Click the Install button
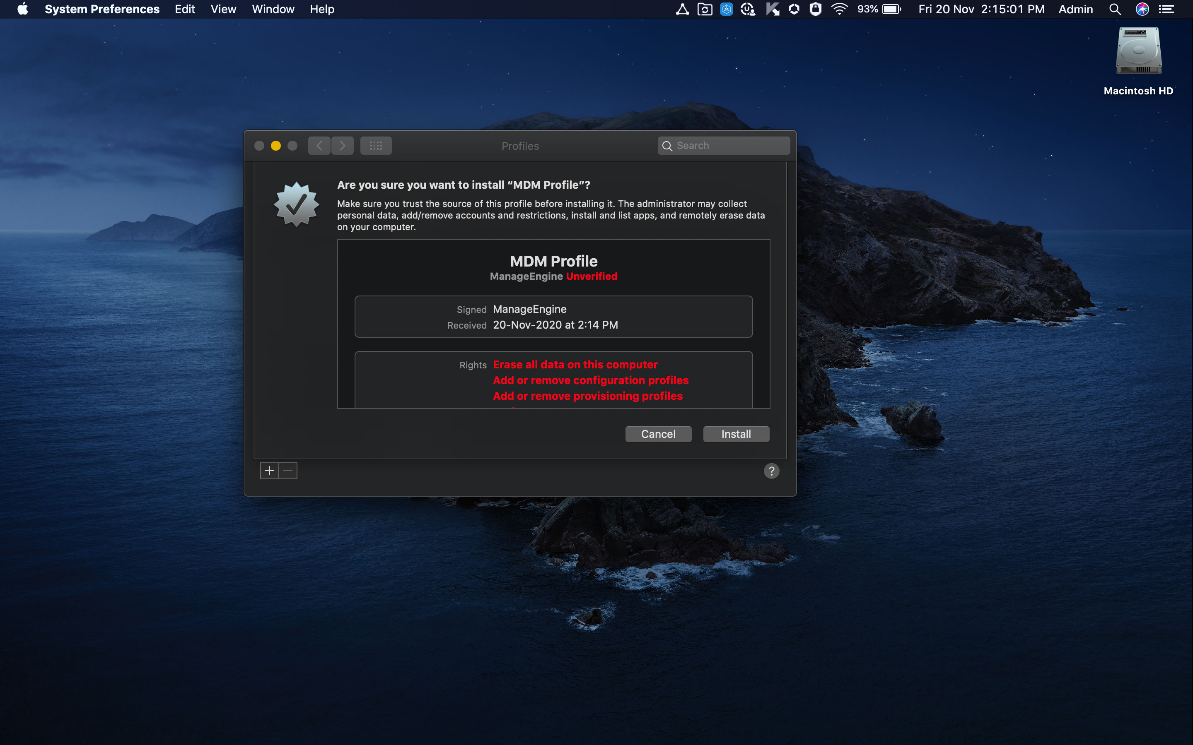 pos(736,434)
